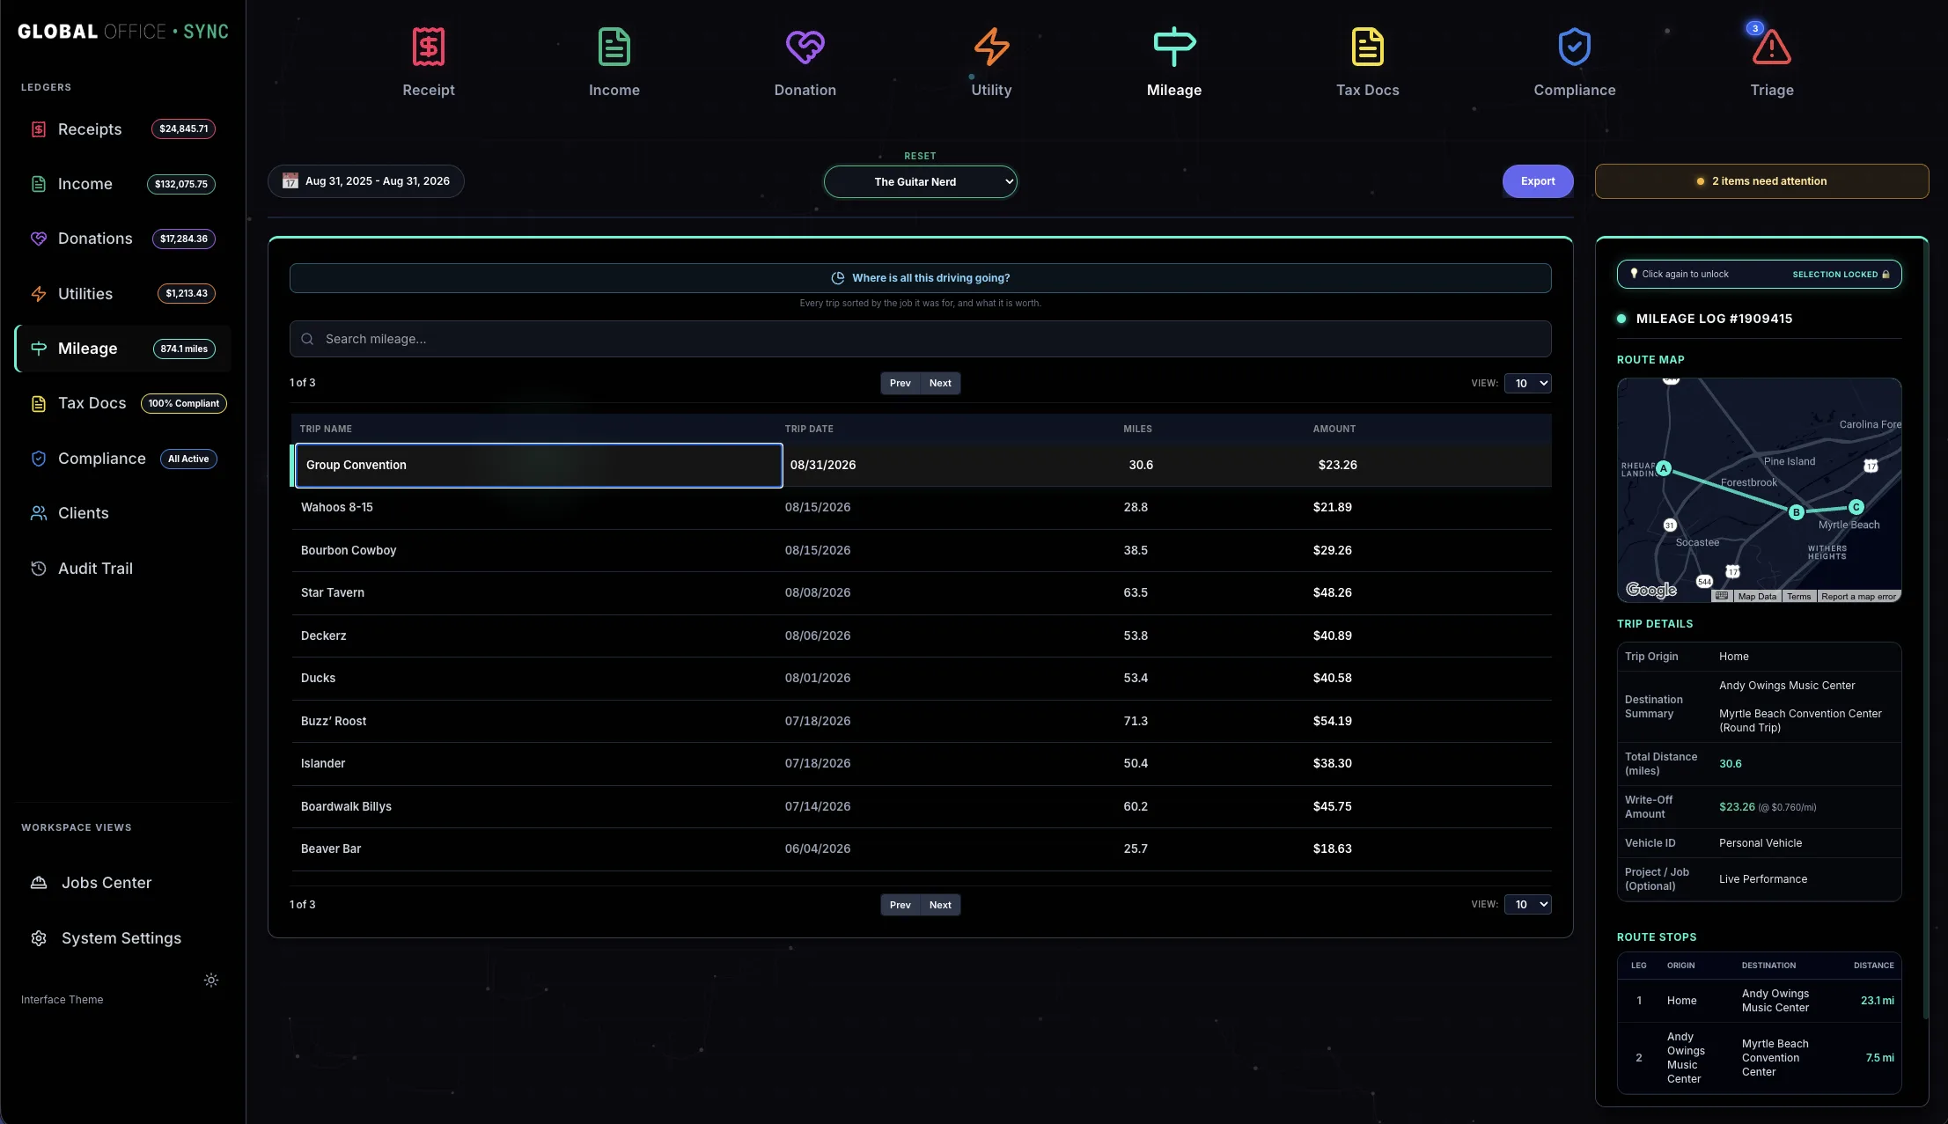Screen dimensions: 1948x1124
Task: Open the Receipt category icon
Action: [x=429, y=47]
